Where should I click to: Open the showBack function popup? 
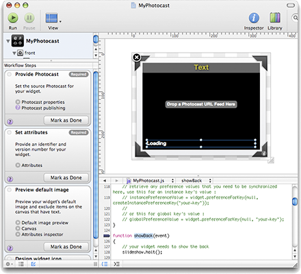click(196, 181)
